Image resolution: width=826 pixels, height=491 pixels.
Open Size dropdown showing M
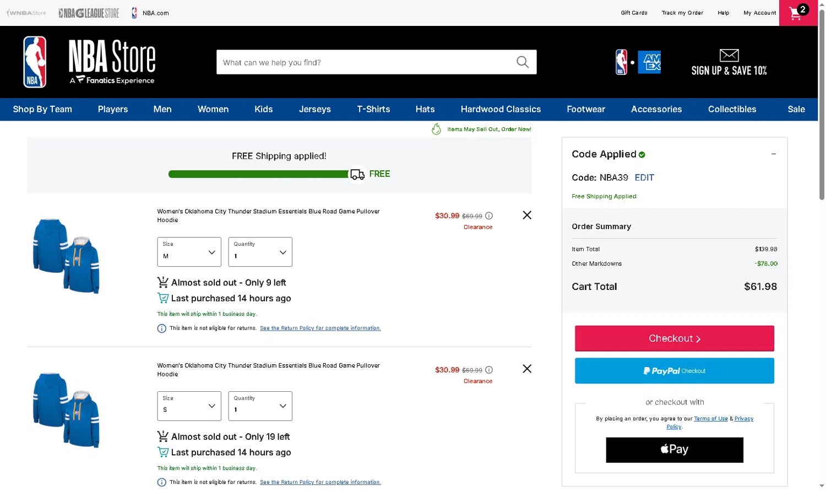[189, 252]
